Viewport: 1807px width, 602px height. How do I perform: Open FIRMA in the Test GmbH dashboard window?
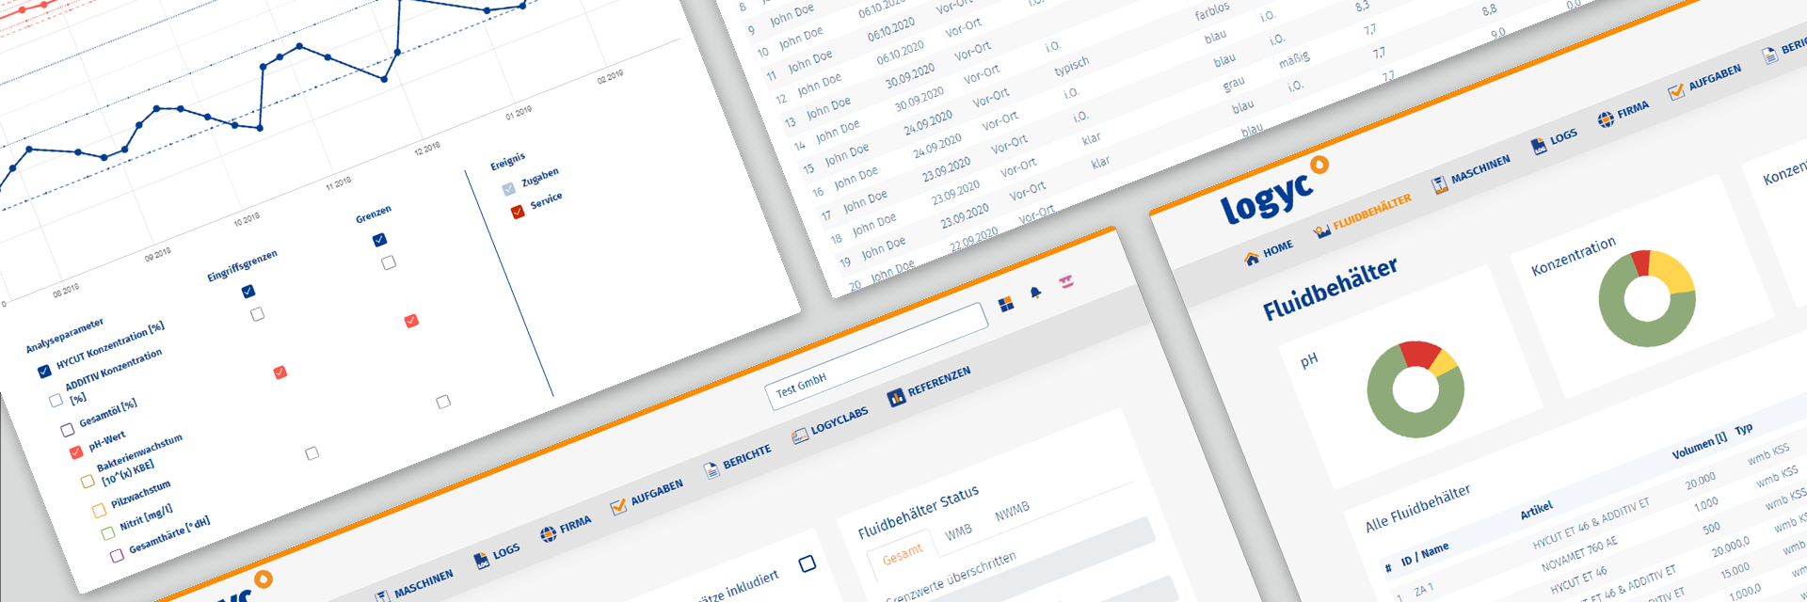(x=566, y=527)
